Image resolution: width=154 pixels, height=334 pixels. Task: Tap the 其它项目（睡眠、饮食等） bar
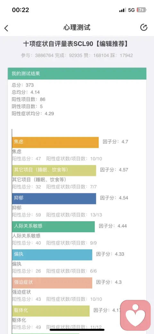[x=54, y=170]
